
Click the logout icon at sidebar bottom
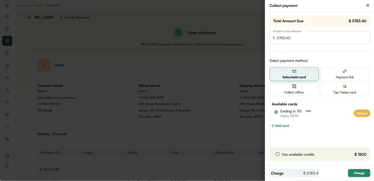point(7,166)
